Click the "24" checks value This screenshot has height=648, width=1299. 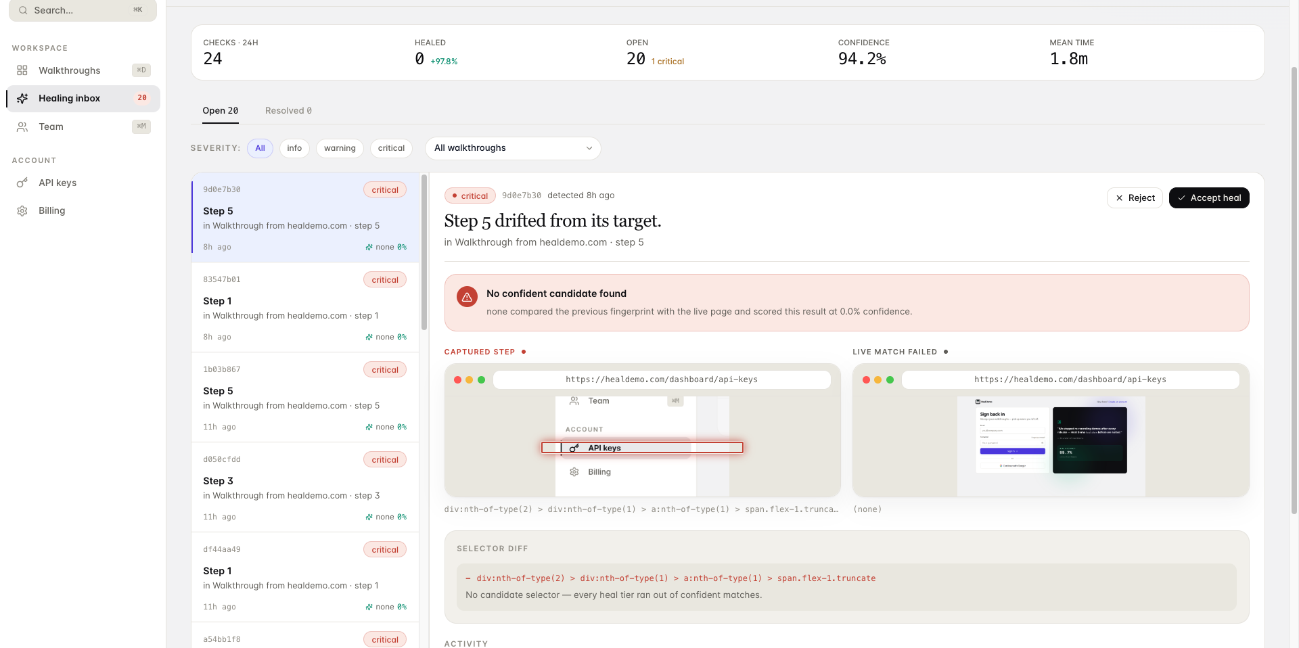click(x=212, y=59)
